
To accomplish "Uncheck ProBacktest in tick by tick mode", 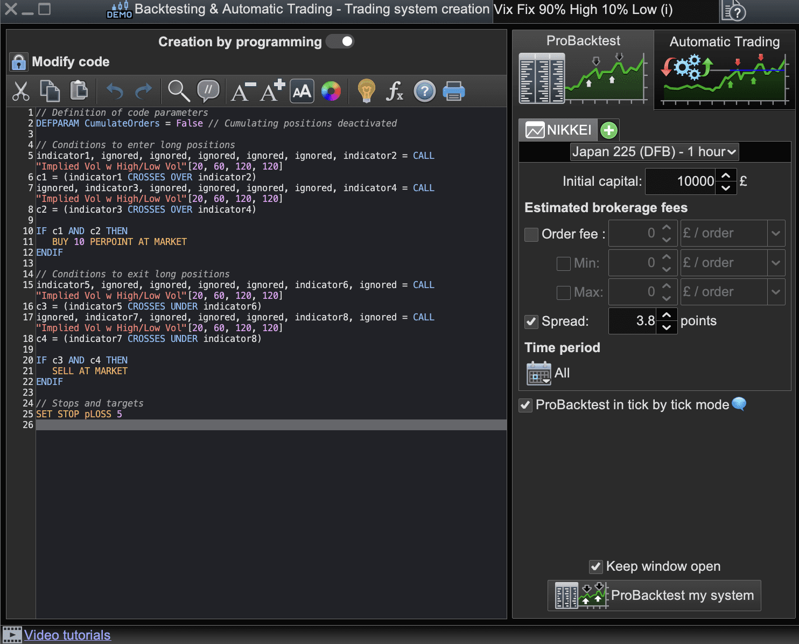I will pos(526,405).
